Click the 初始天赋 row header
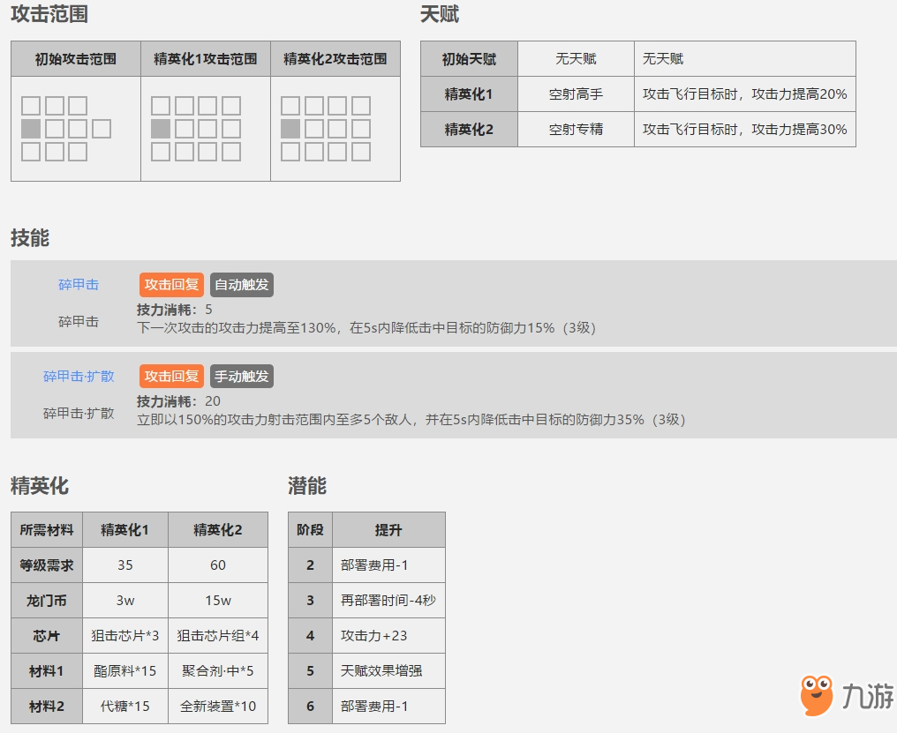The height and width of the screenshot is (733, 897). 469,59
